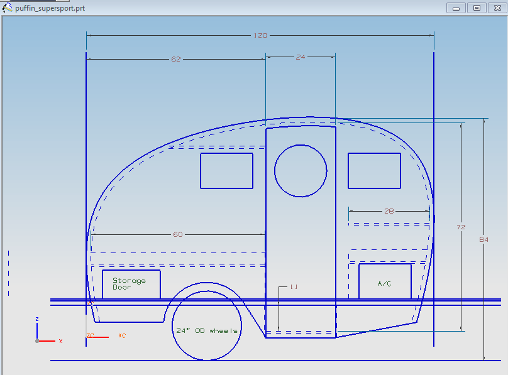The height and width of the screenshot is (375, 508).
Task: Select the puffin_supersport.prt title text
Action: 50,8
